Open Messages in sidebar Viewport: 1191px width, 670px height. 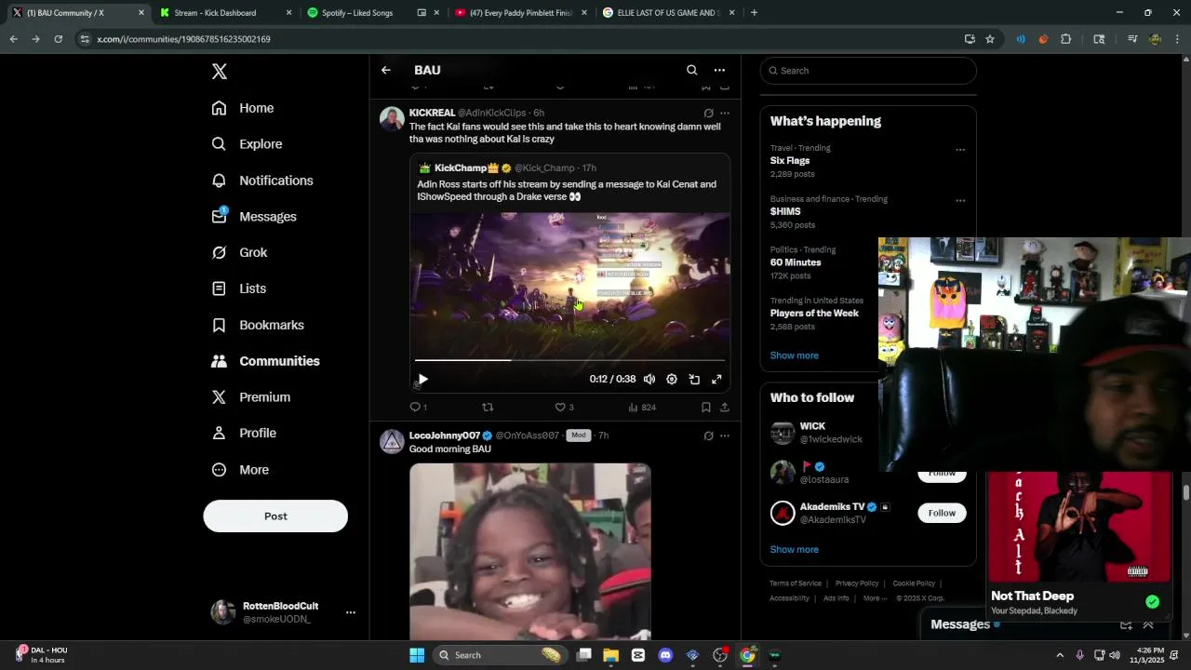pyautogui.click(x=254, y=217)
